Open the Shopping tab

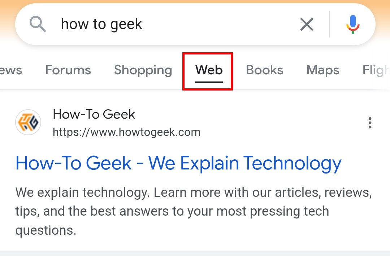[143, 70]
